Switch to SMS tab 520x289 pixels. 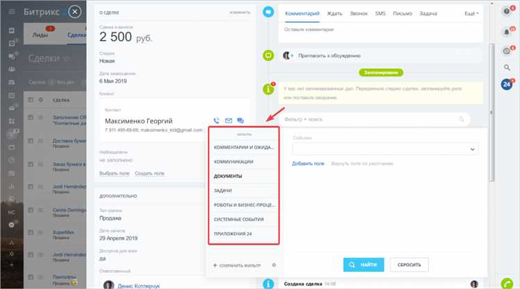pyautogui.click(x=380, y=13)
